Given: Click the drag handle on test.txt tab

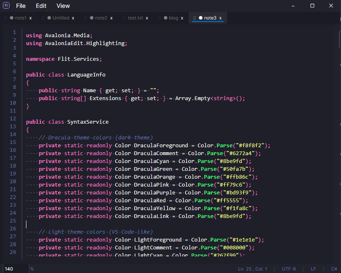Looking at the screenshot, I should pyautogui.click(x=124, y=18).
